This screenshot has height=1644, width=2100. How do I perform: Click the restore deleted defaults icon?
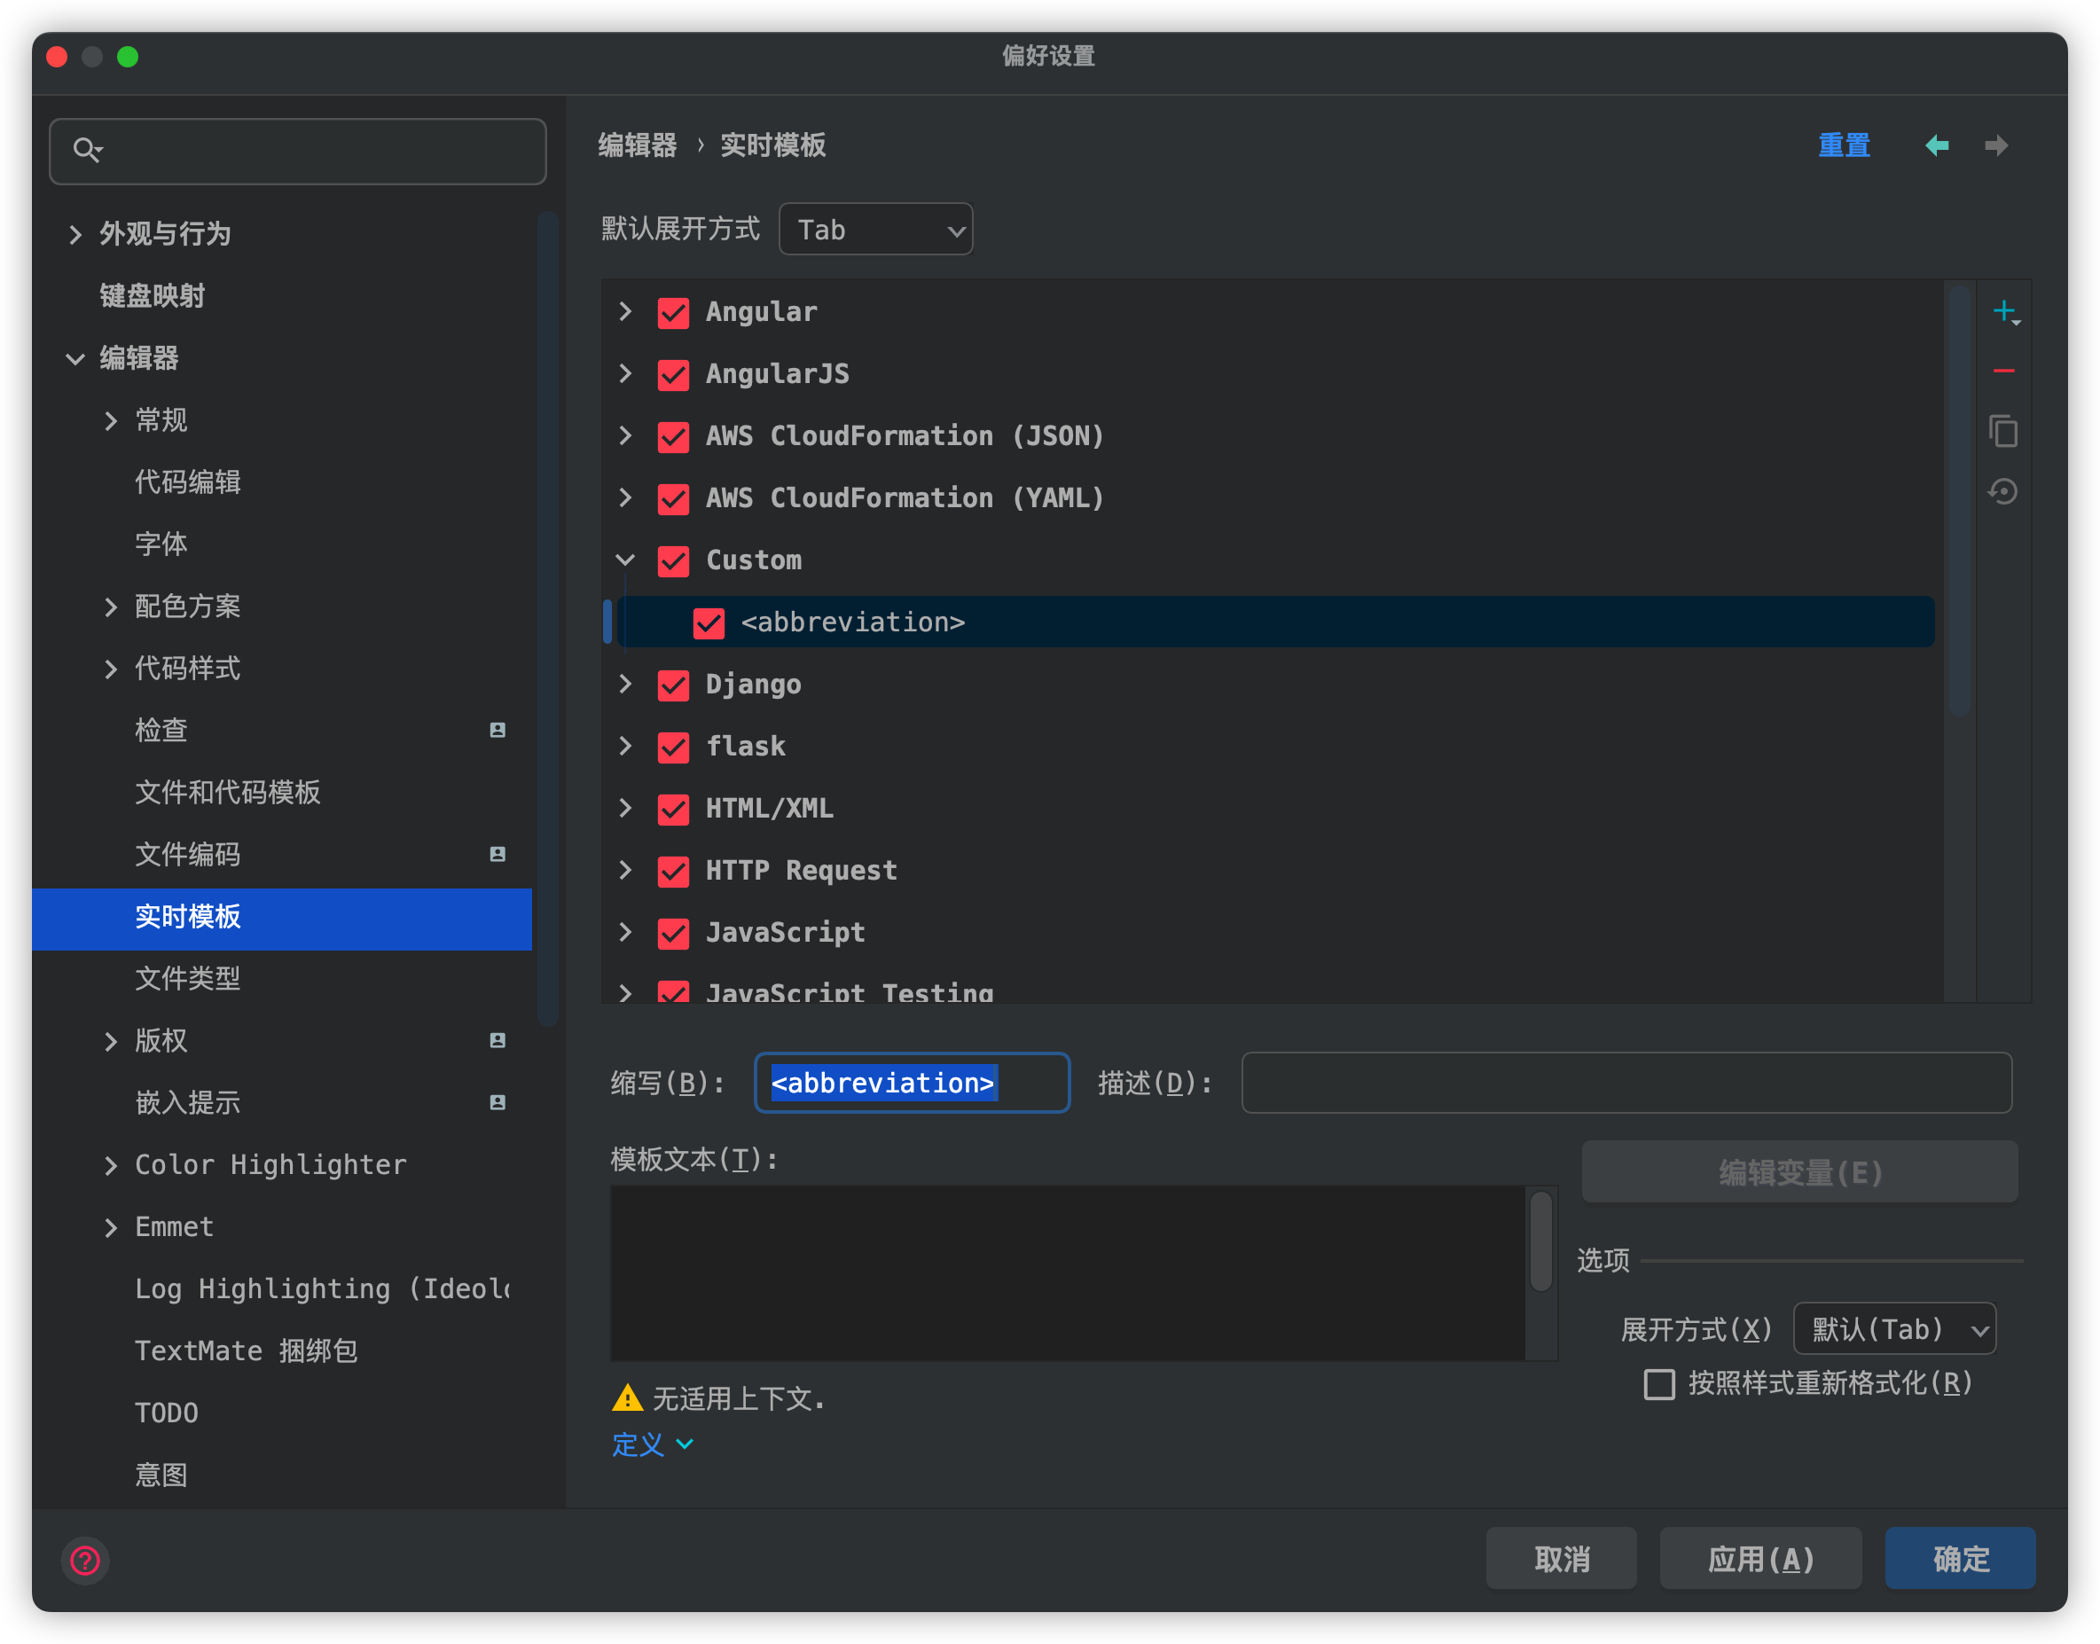2003,492
